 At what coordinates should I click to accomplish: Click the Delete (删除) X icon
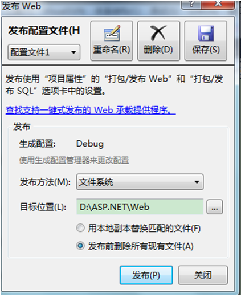point(158,33)
